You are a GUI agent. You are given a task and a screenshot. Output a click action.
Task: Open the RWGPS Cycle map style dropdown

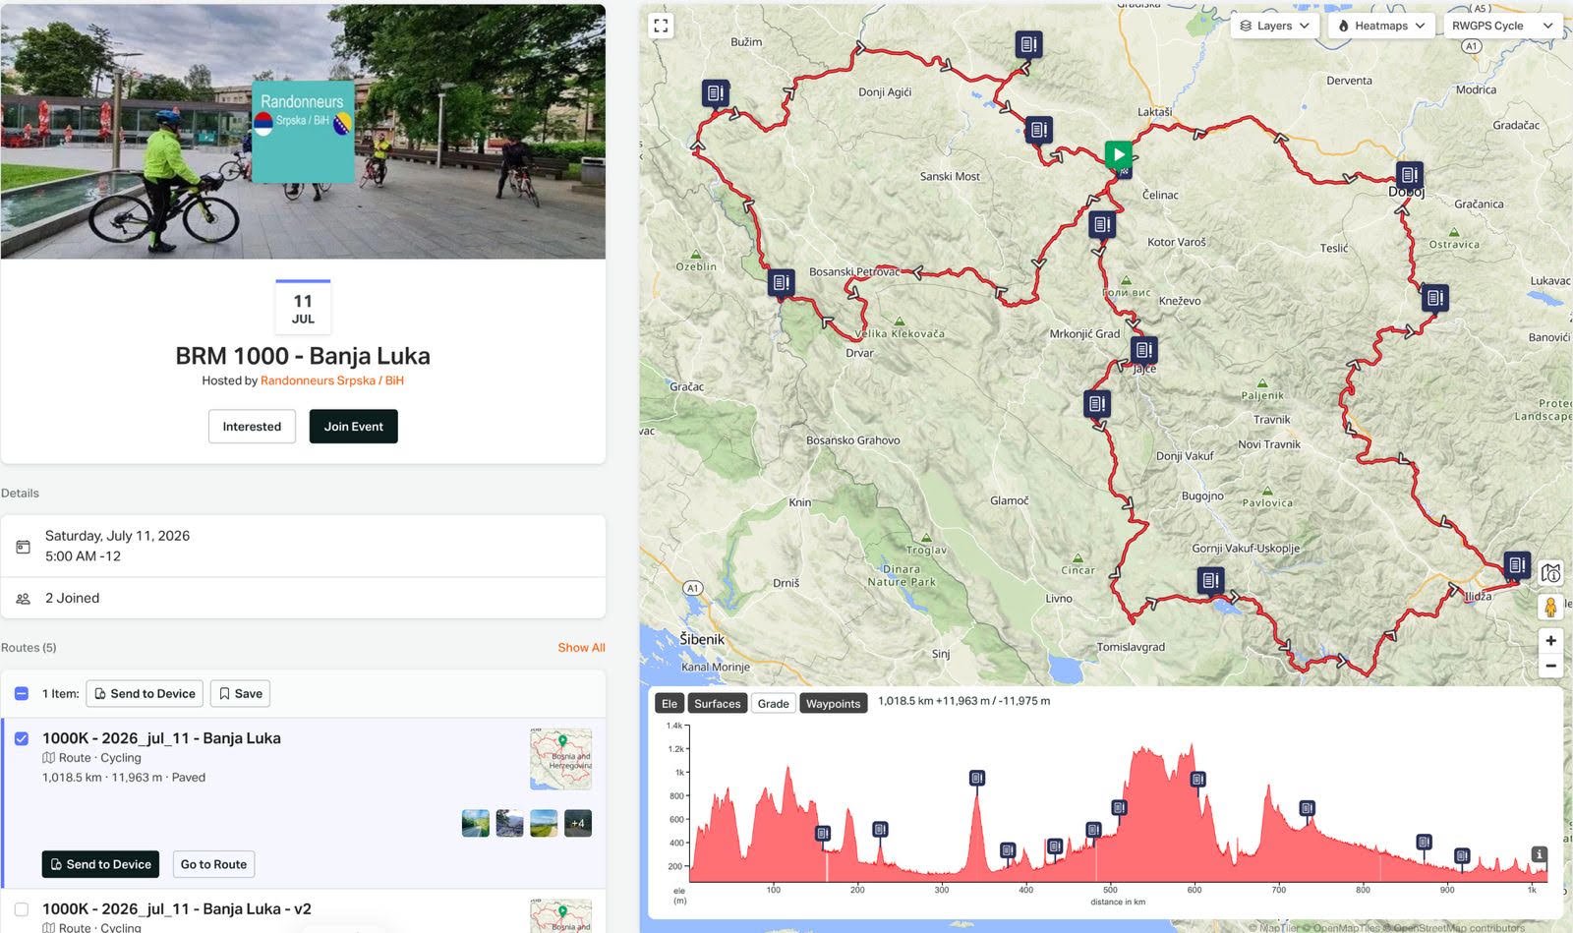[1502, 26]
